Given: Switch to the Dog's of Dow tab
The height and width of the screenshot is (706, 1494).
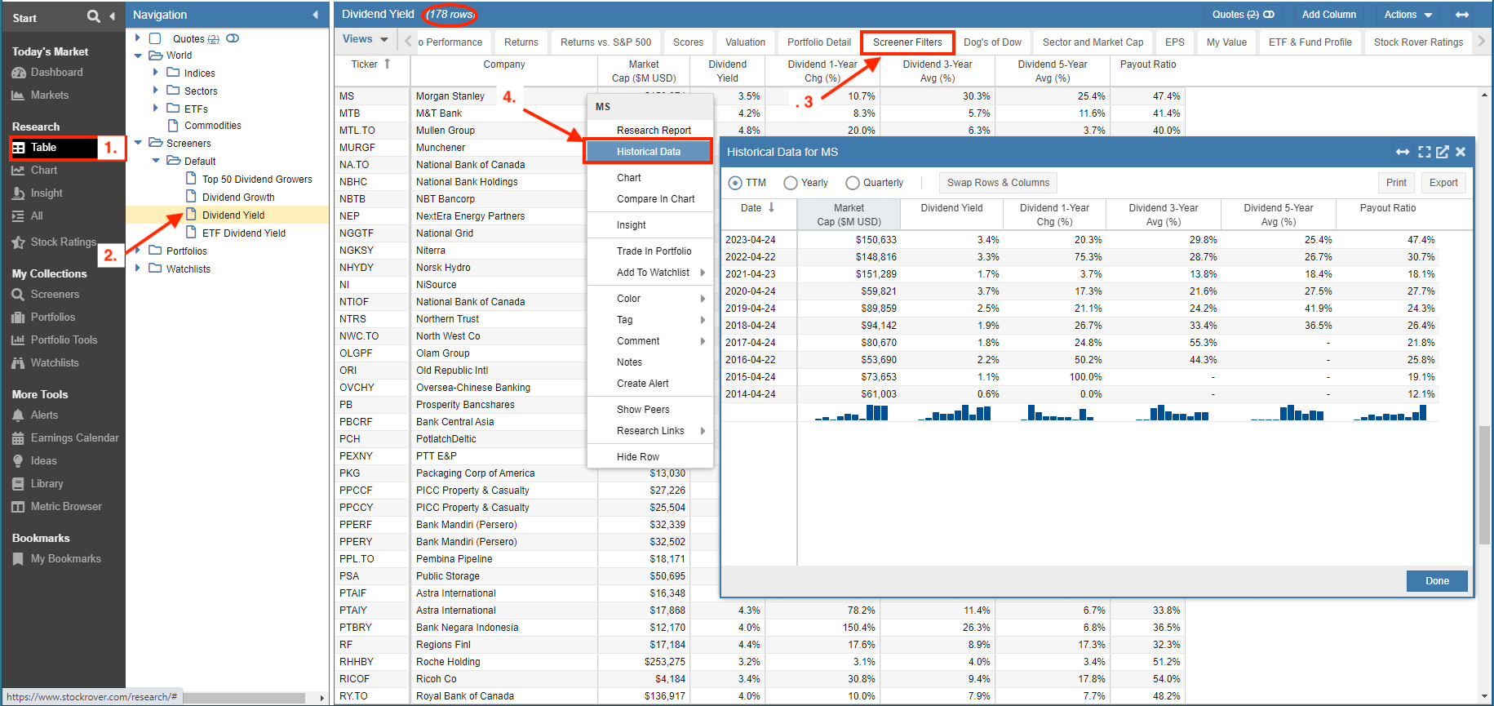Looking at the screenshot, I should pyautogui.click(x=992, y=42).
